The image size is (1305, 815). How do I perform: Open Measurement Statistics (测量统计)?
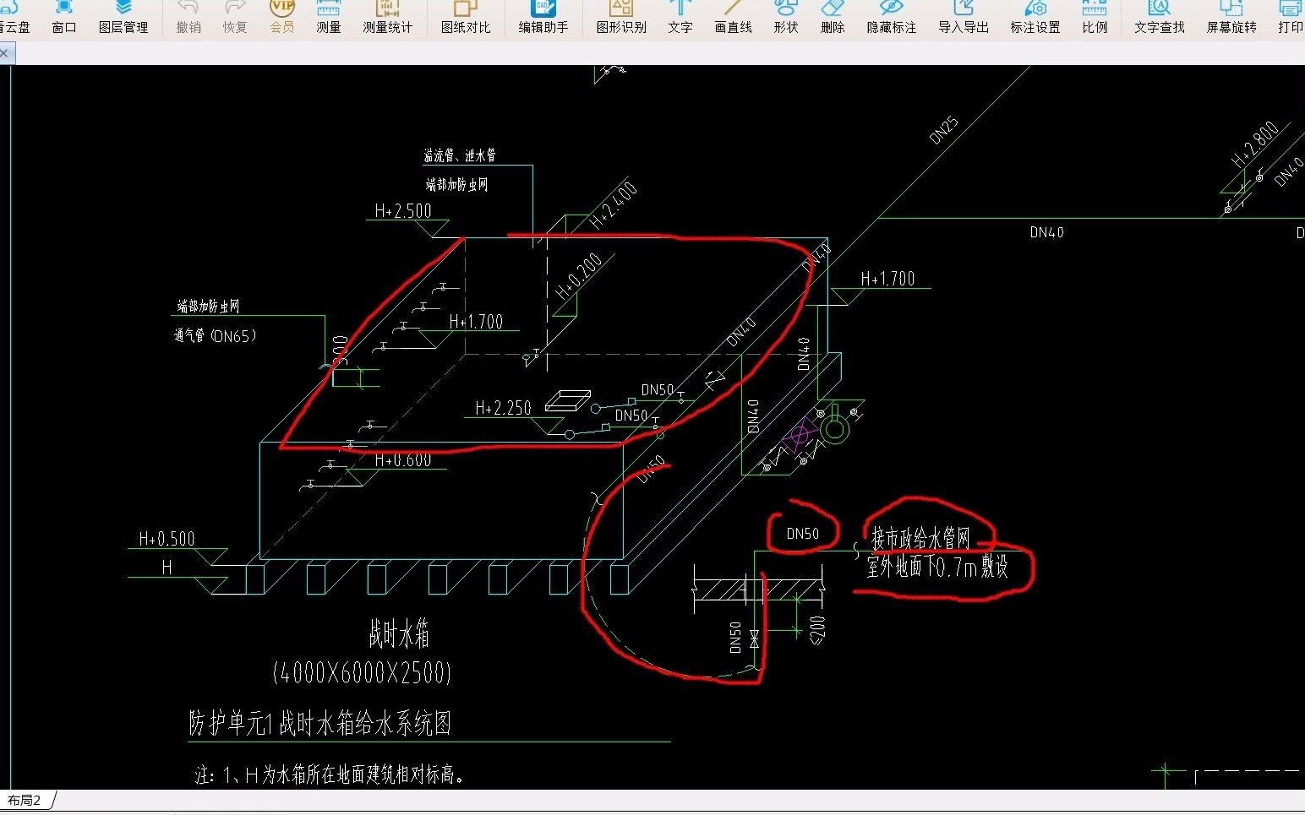[x=388, y=17]
